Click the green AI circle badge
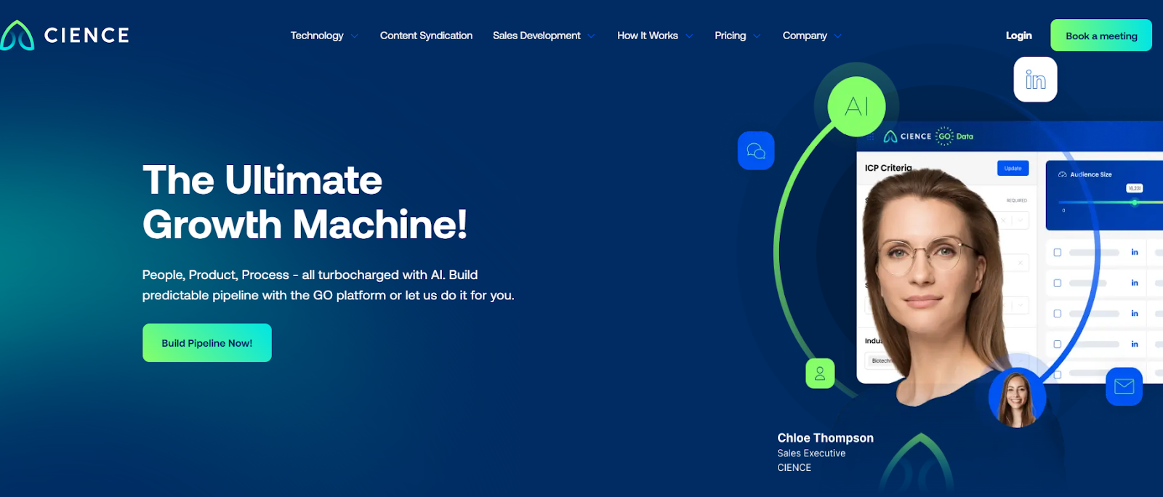The image size is (1163, 497). (x=856, y=107)
